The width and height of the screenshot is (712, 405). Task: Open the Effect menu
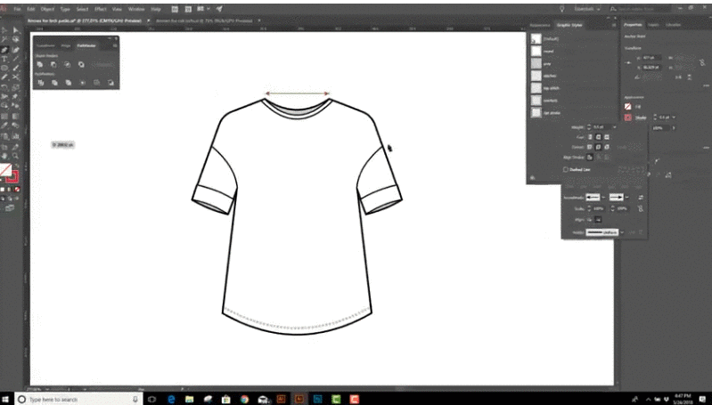tap(100, 9)
